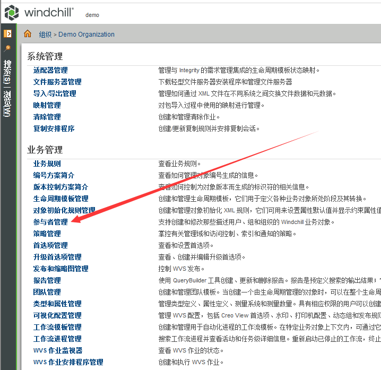Open 复制安排程序 link
This screenshot has width=381, height=370.
(54, 128)
